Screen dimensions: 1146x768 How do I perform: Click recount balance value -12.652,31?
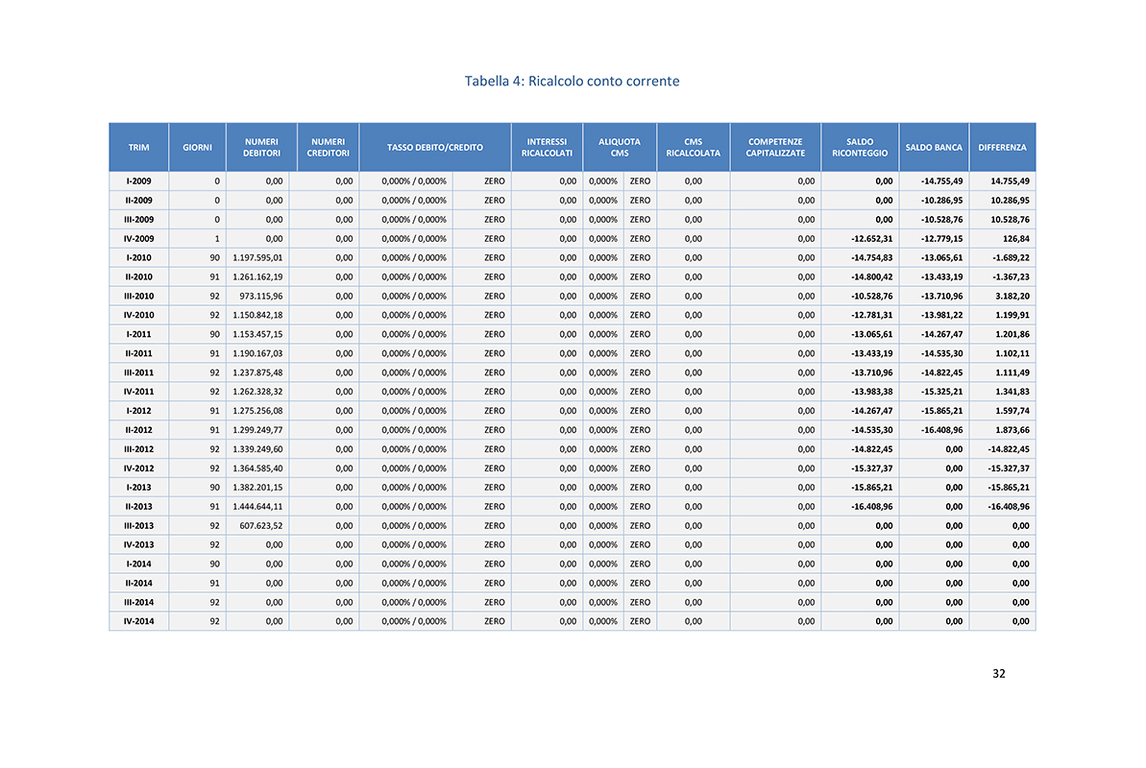[x=872, y=238]
